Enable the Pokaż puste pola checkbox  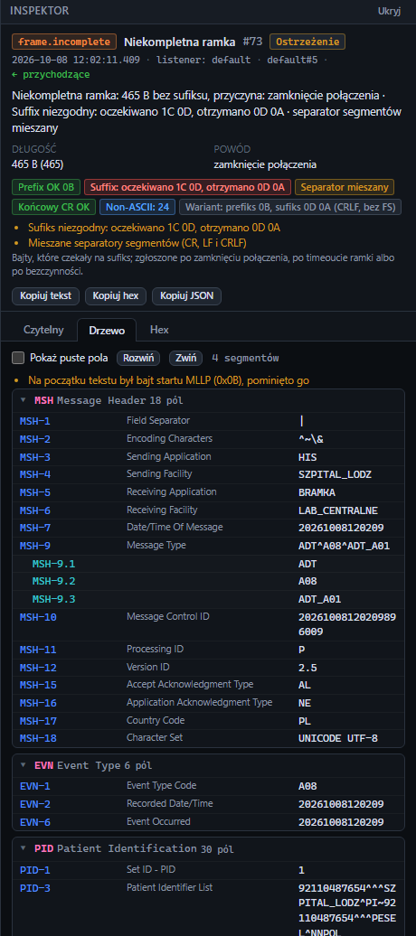tap(18, 358)
